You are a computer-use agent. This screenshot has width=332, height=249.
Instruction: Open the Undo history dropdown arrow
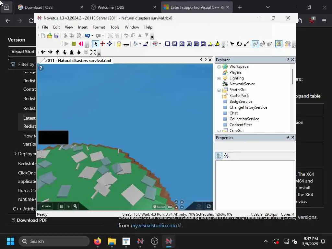(x=92, y=36)
